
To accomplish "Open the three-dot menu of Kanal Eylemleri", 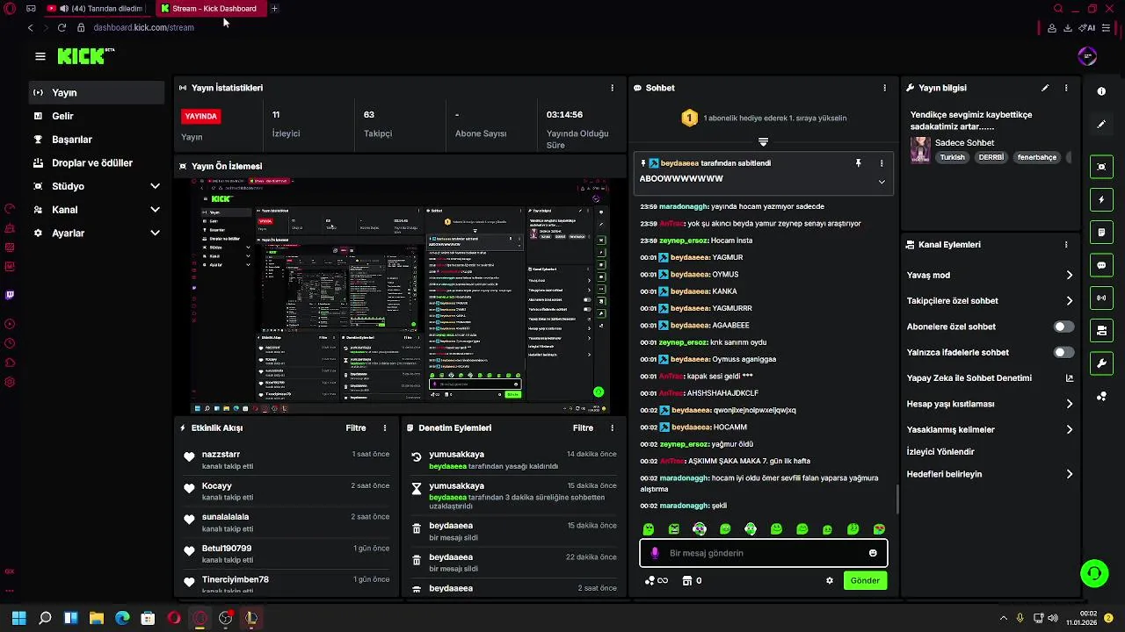I will [x=1066, y=245].
